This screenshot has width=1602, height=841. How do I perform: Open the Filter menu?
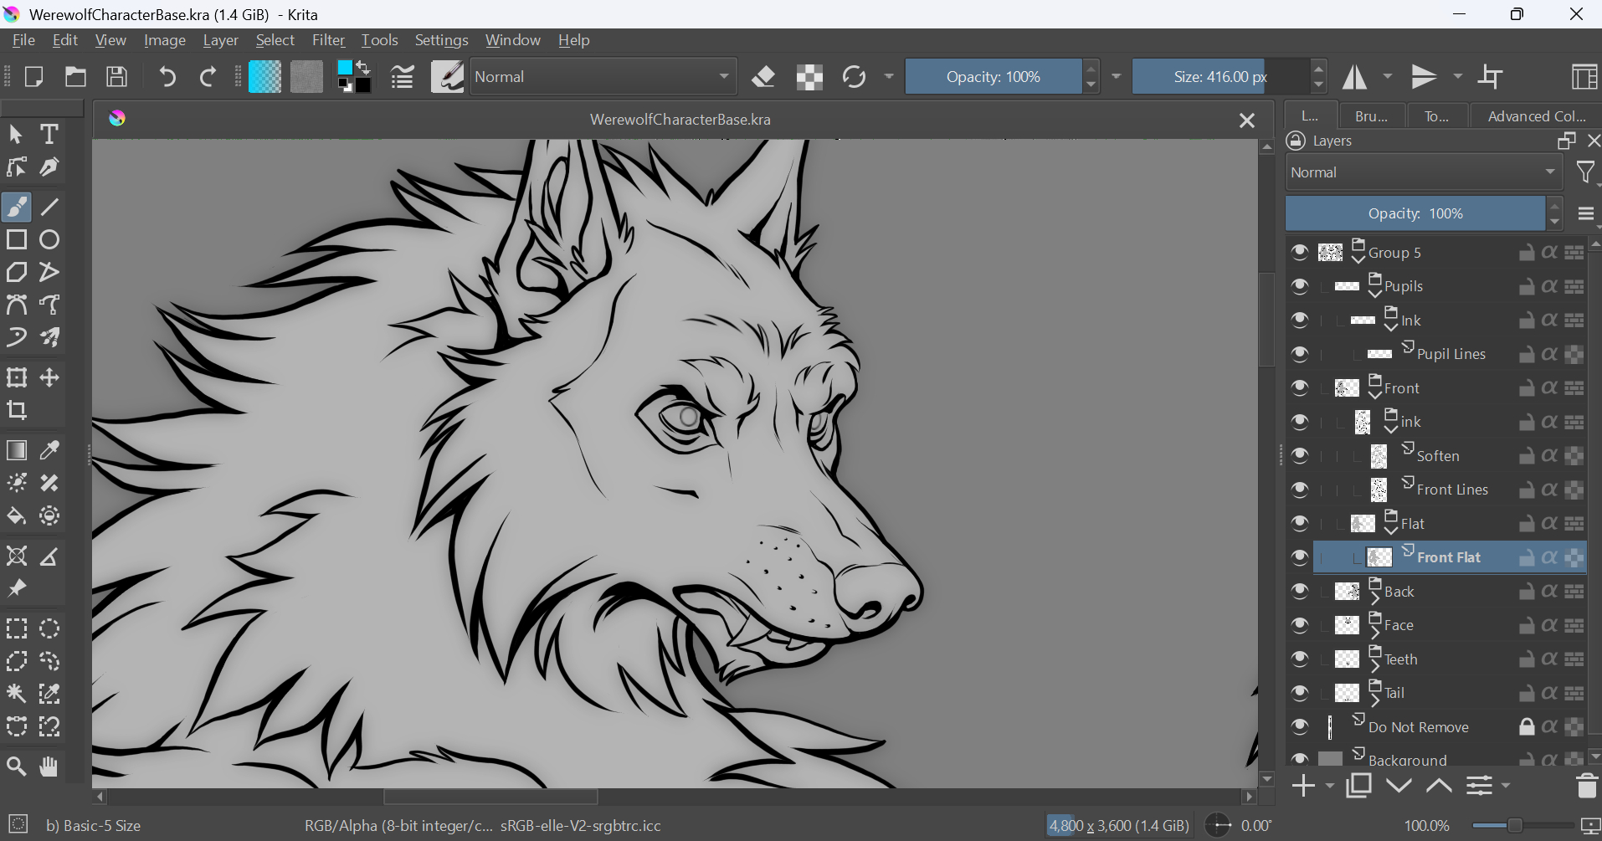(x=328, y=40)
